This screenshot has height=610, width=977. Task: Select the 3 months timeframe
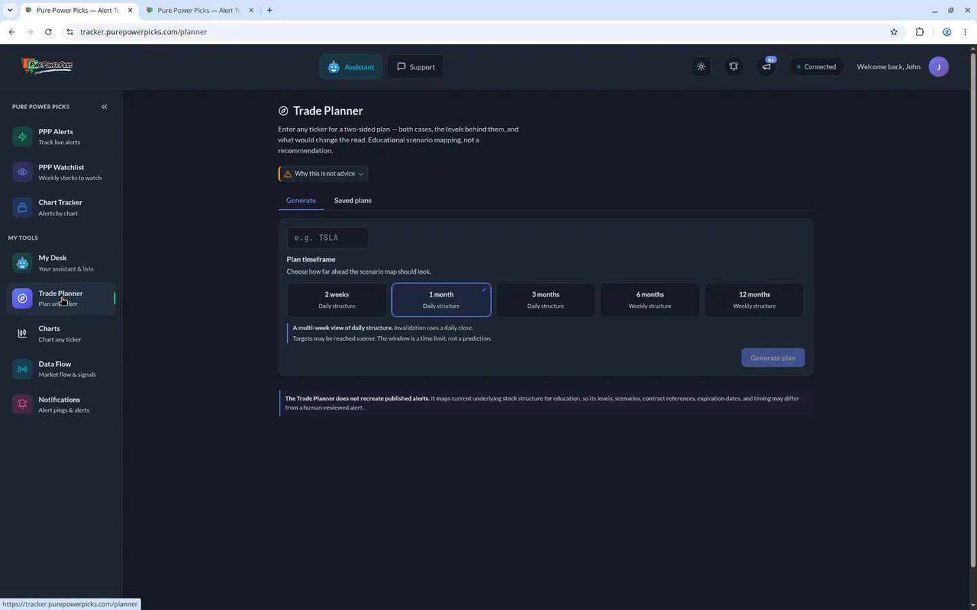(x=545, y=300)
